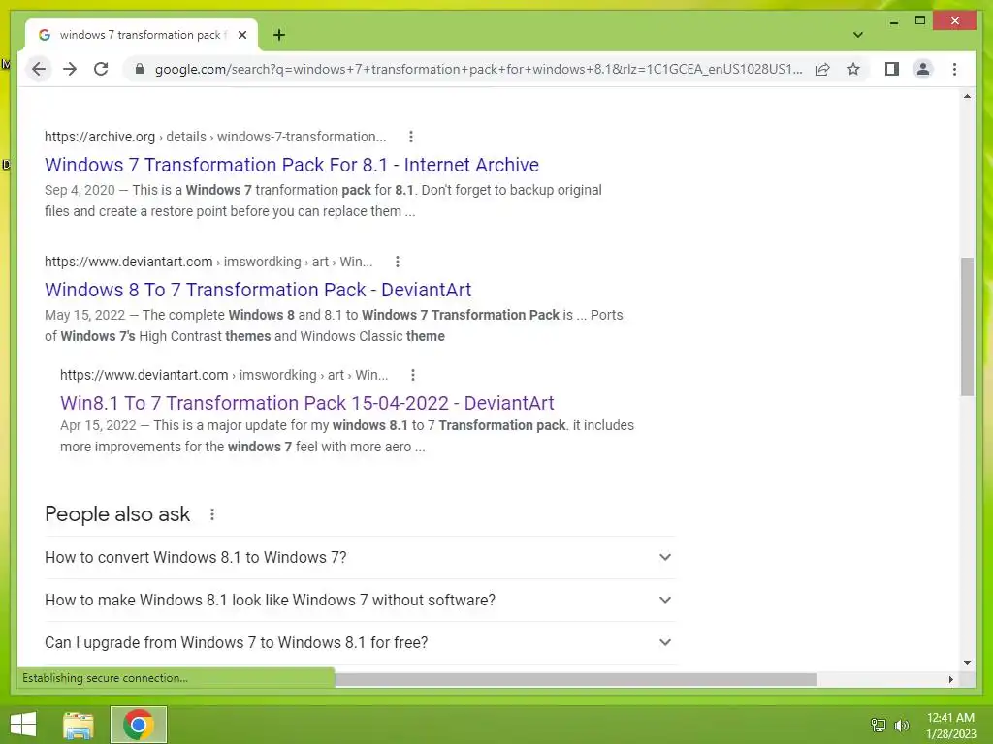Viewport: 993px width, 744px height.
Task: Click the Sep 4, 2020 result snippet text
Action: pyautogui.click(x=323, y=201)
